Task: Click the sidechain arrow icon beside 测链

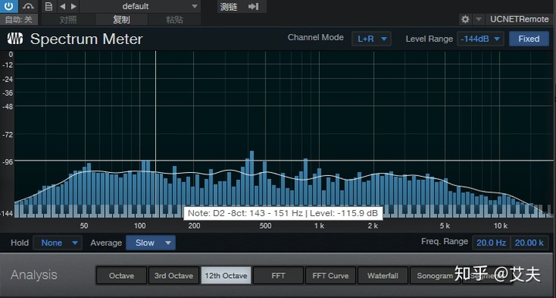Action: tap(253, 6)
